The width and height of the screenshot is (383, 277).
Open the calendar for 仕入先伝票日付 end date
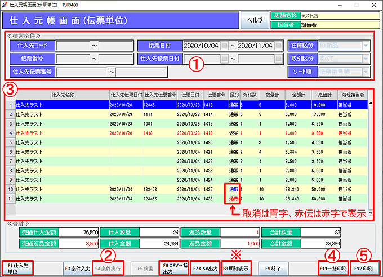pyautogui.click(x=278, y=59)
